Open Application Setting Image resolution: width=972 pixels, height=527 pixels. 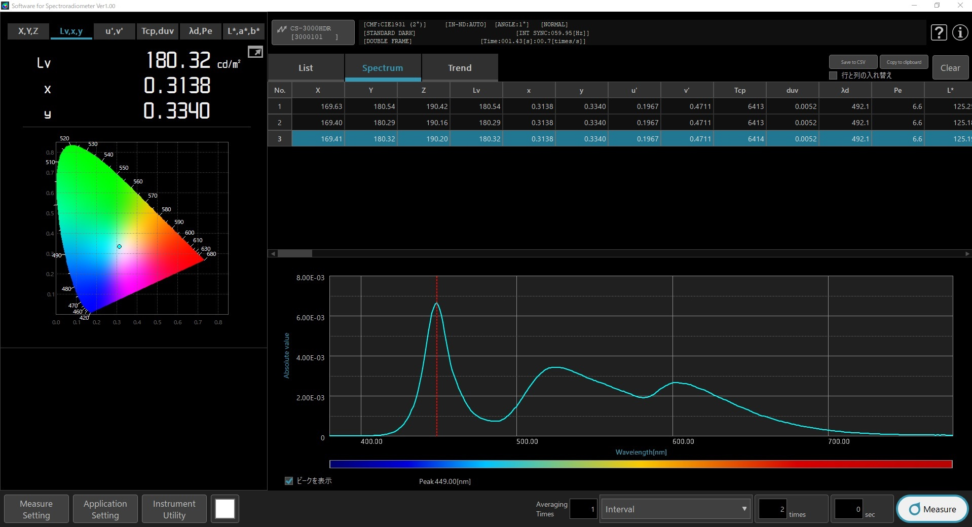click(105, 509)
